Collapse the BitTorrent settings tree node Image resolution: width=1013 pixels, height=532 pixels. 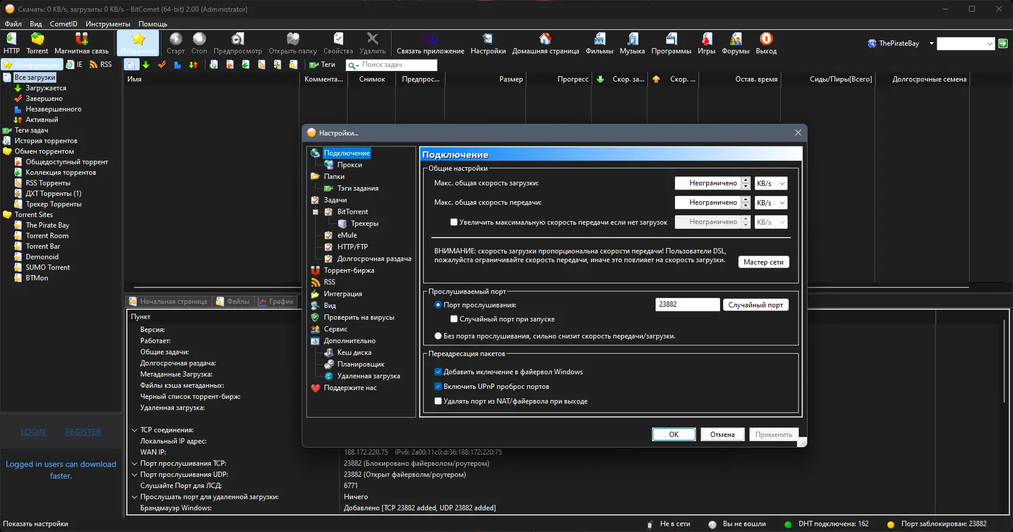click(x=315, y=212)
